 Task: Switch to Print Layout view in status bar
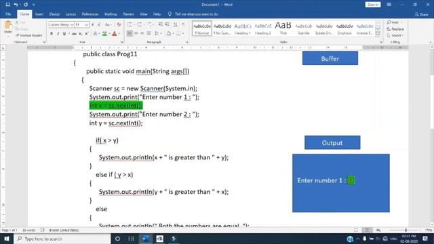tap(367, 230)
